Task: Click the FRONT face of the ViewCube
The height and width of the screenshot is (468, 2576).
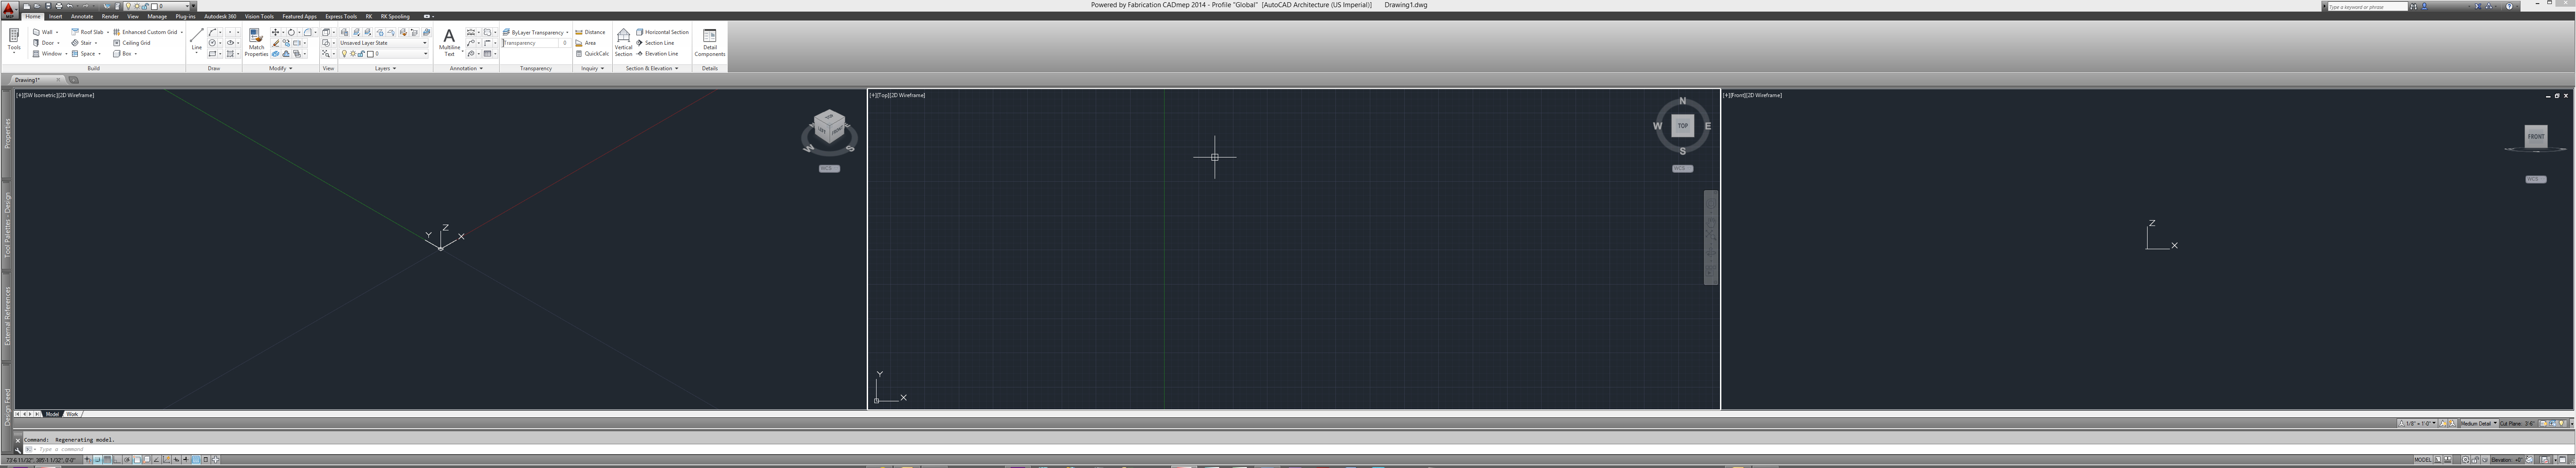Action: 2536,136
